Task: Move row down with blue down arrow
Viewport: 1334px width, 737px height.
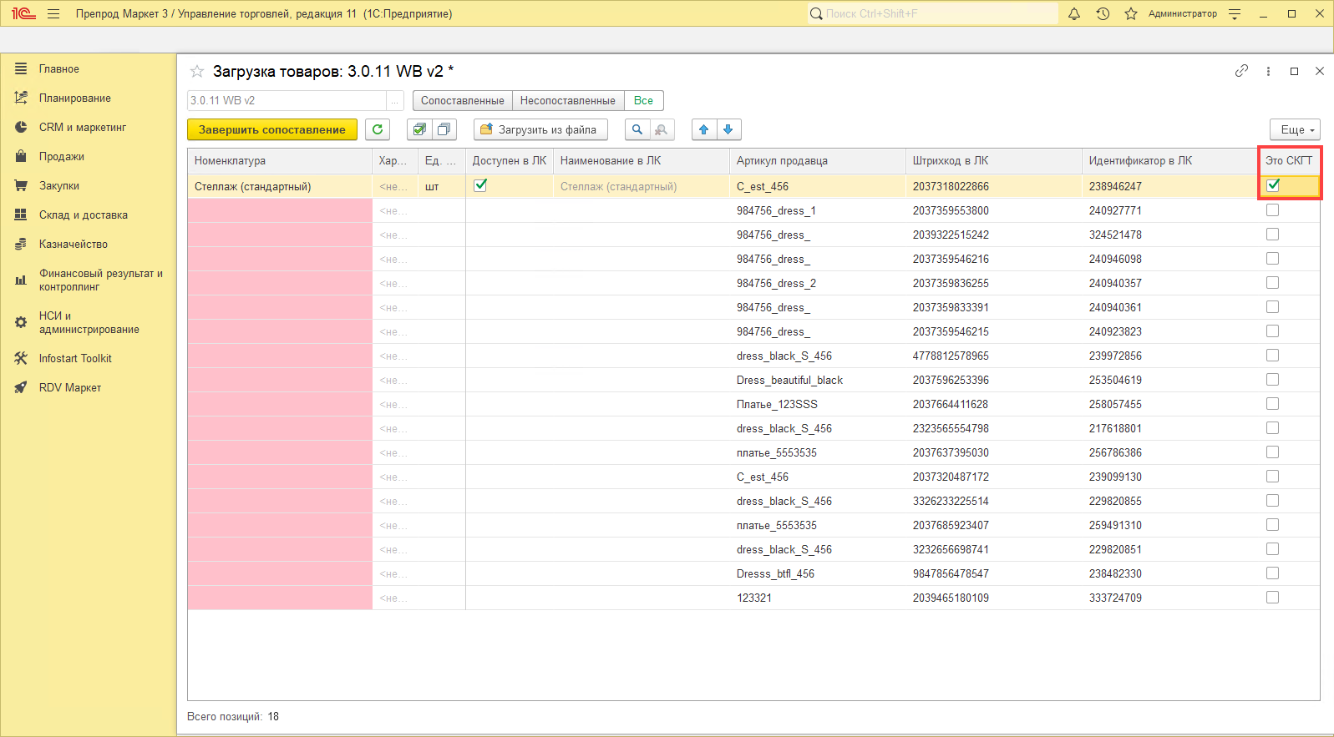Action: (x=728, y=129)
